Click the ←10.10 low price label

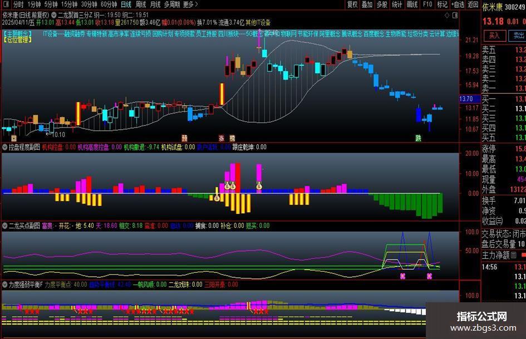55,135
